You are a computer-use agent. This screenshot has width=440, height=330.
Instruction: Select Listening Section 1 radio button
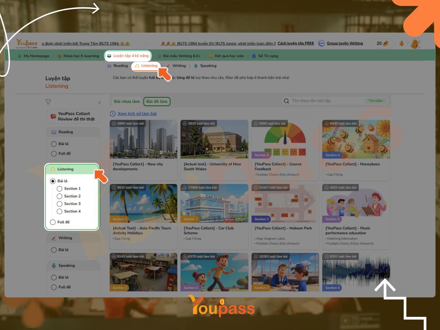click(60, 189)
